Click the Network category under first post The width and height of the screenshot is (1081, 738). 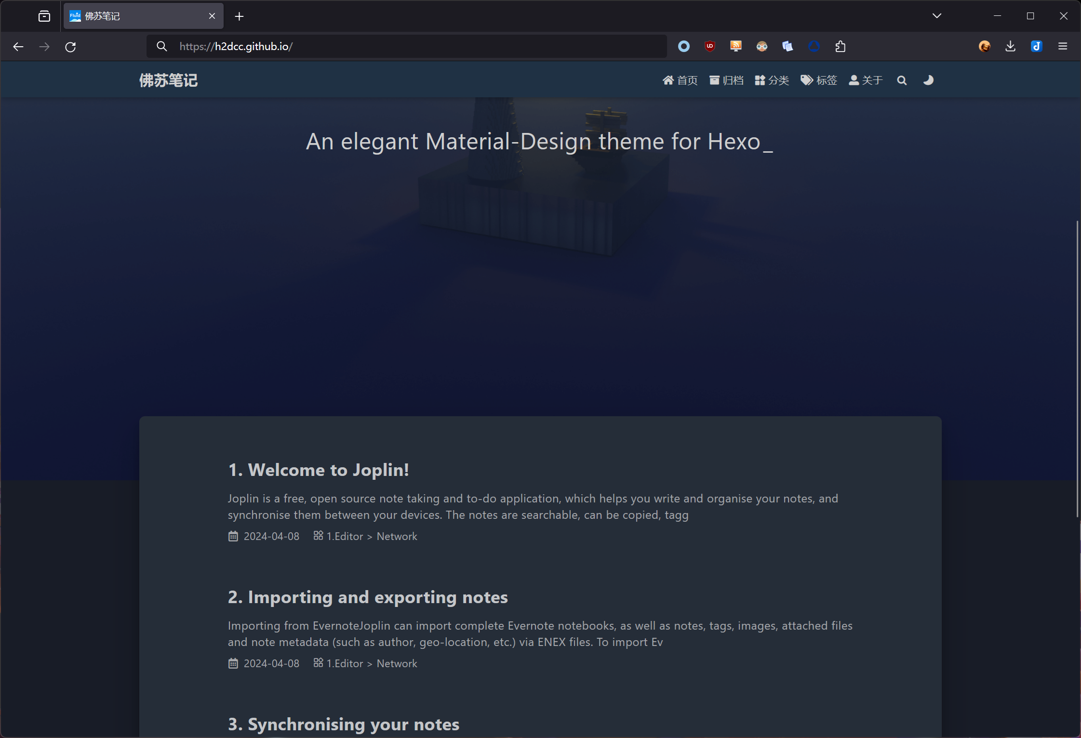(x=397, y=536)
